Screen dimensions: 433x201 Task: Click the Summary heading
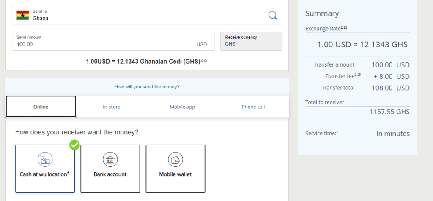click(x=322, y=13)
